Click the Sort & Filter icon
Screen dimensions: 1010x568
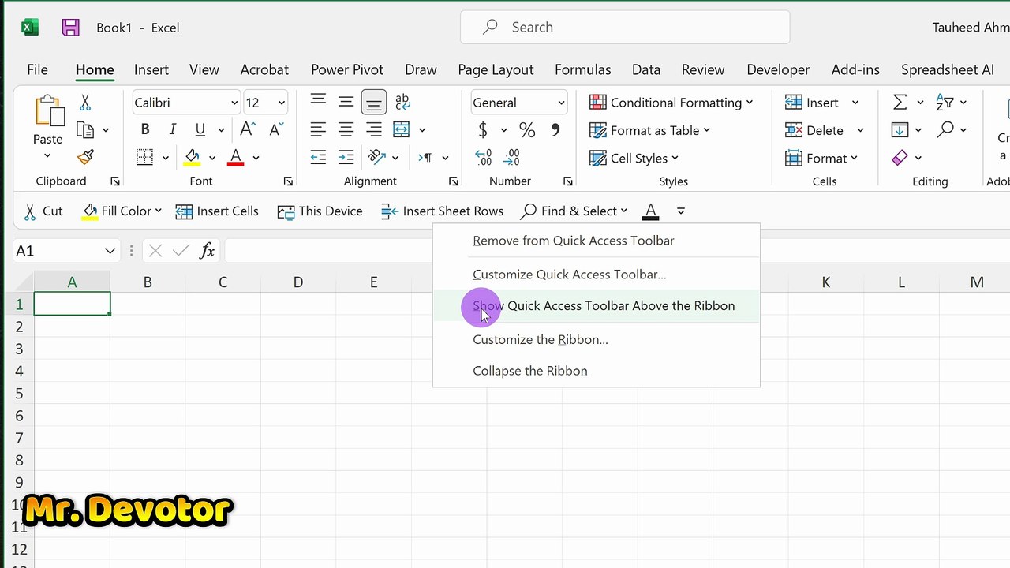[x=945, y=103]
